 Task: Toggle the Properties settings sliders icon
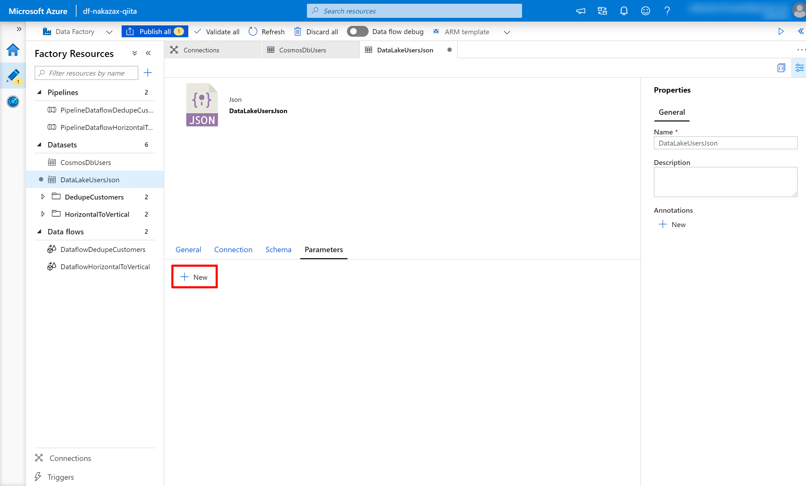pos(799,68)
